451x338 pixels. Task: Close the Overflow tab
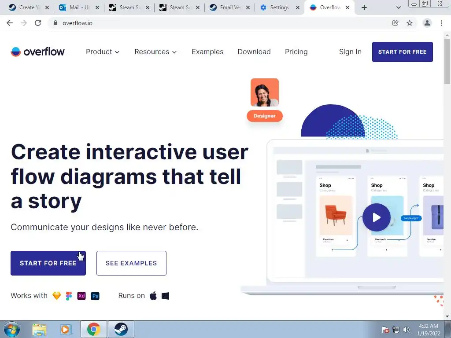[x=347, y=7]
